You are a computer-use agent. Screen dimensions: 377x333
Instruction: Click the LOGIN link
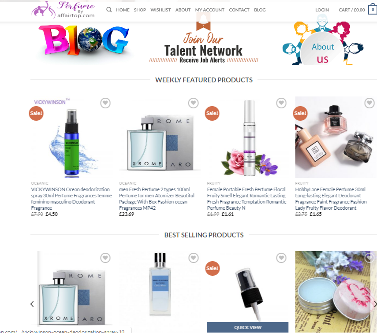coord(322,10)
